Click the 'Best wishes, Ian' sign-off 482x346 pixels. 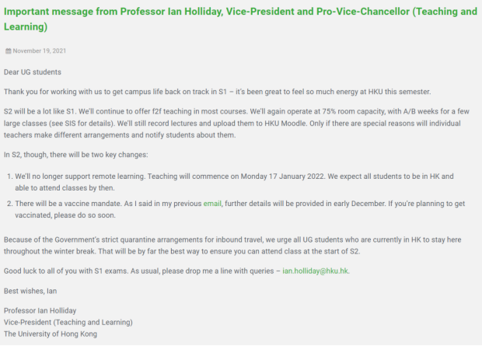30,291
